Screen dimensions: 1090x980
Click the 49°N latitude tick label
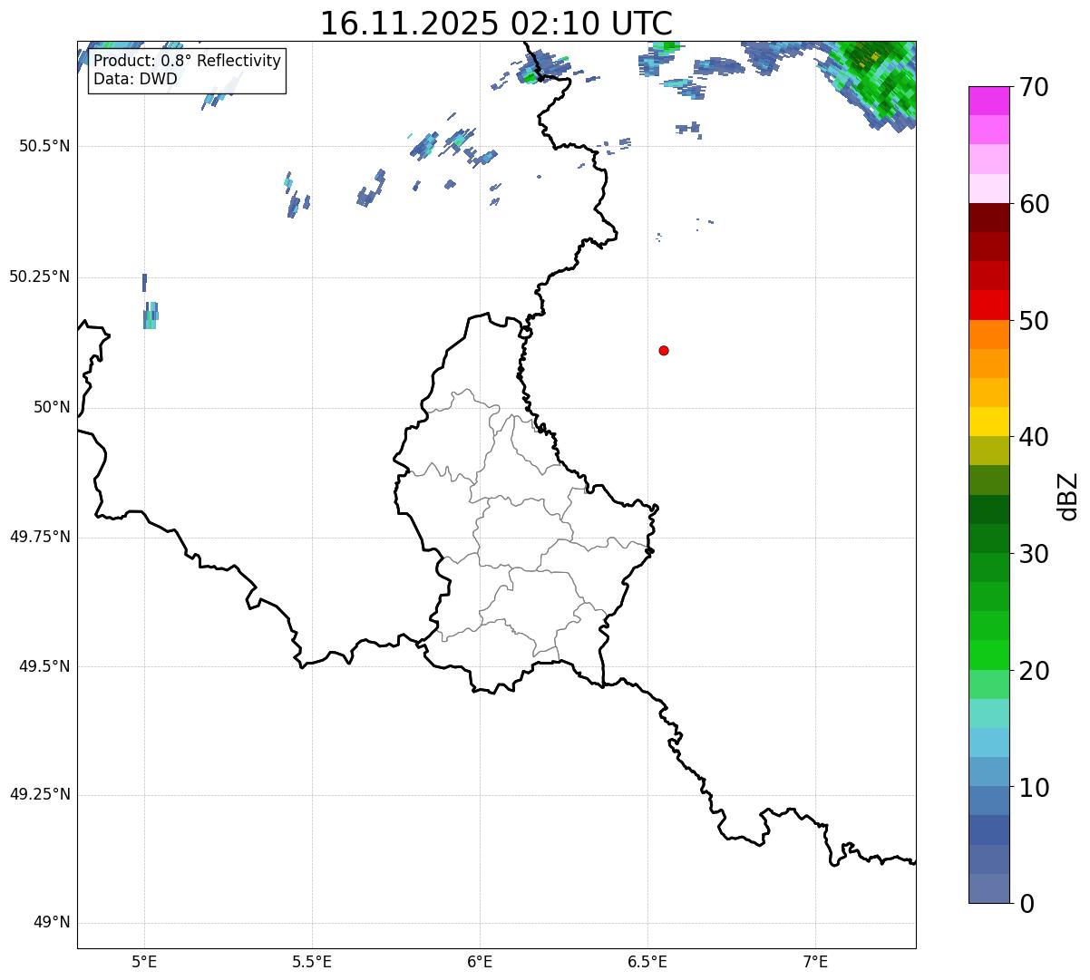point(51,923)
